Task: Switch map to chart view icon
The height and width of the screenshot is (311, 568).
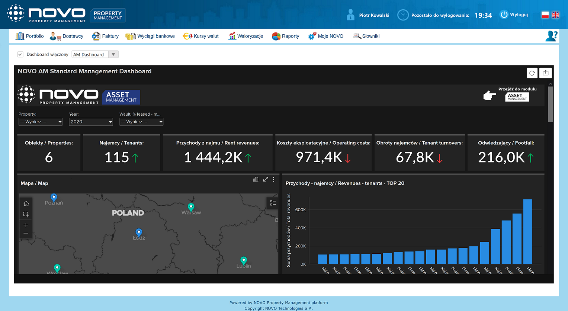Action: tap(256, 179)
